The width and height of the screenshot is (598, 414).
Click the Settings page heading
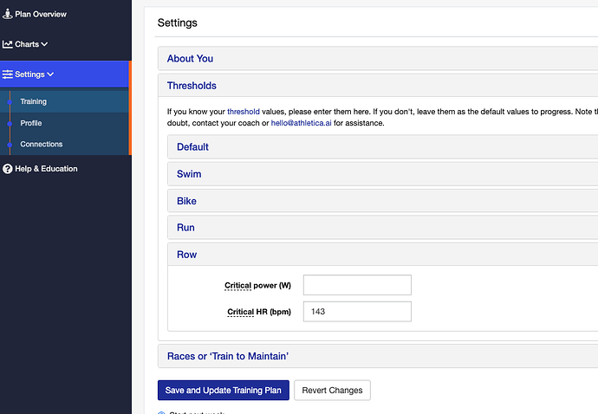click(x=178, y=23)
